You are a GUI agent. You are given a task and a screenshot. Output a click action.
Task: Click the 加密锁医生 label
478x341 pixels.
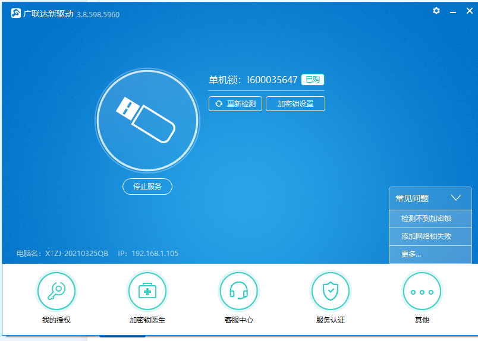tap(147, 320)
